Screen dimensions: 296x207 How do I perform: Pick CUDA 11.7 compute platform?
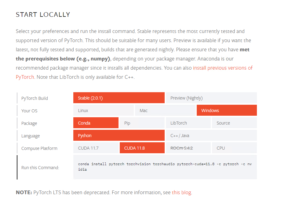[96, 148]
